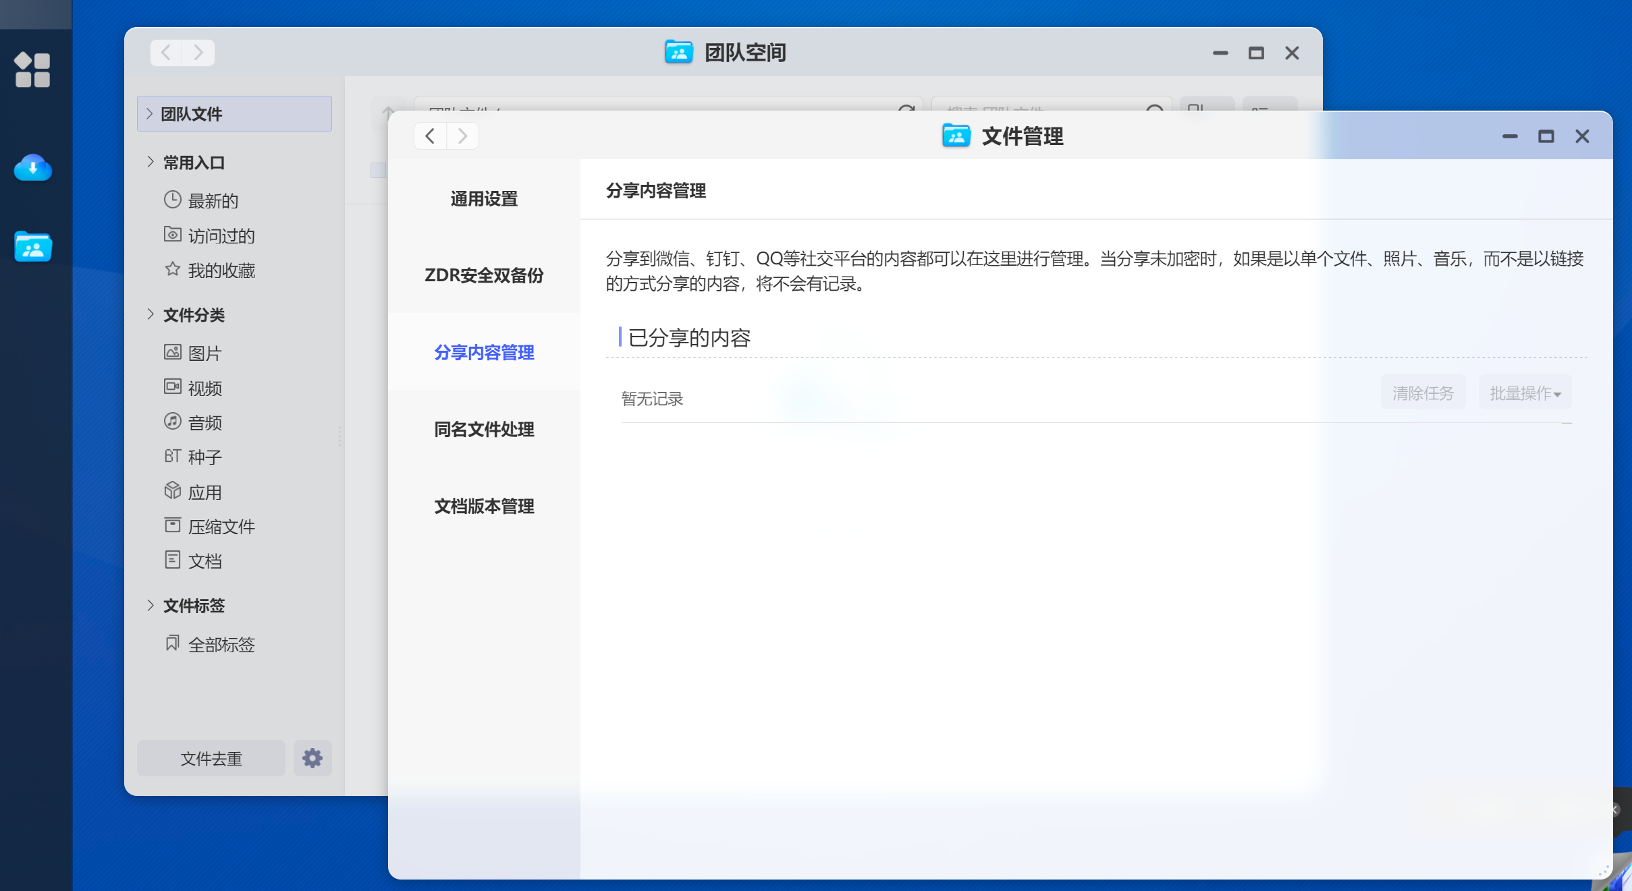Go forward in 文件管理 window
This screenshot has height=891, width=1632.
[x=462, y=136]
